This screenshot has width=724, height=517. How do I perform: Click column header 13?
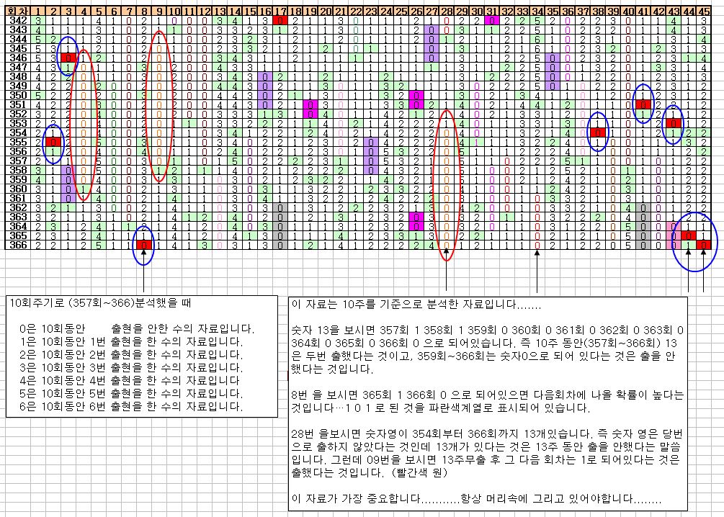(x=219, y=10)
